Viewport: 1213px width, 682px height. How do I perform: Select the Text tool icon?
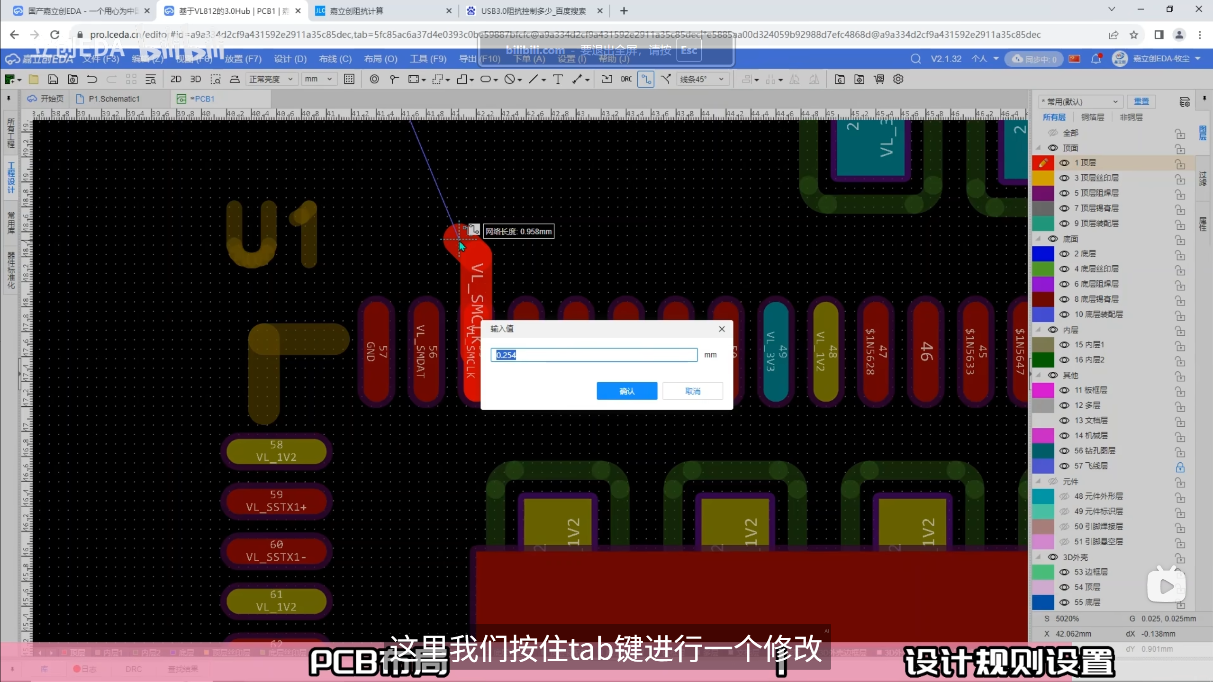pyautogui.click(x=558, y=79)
